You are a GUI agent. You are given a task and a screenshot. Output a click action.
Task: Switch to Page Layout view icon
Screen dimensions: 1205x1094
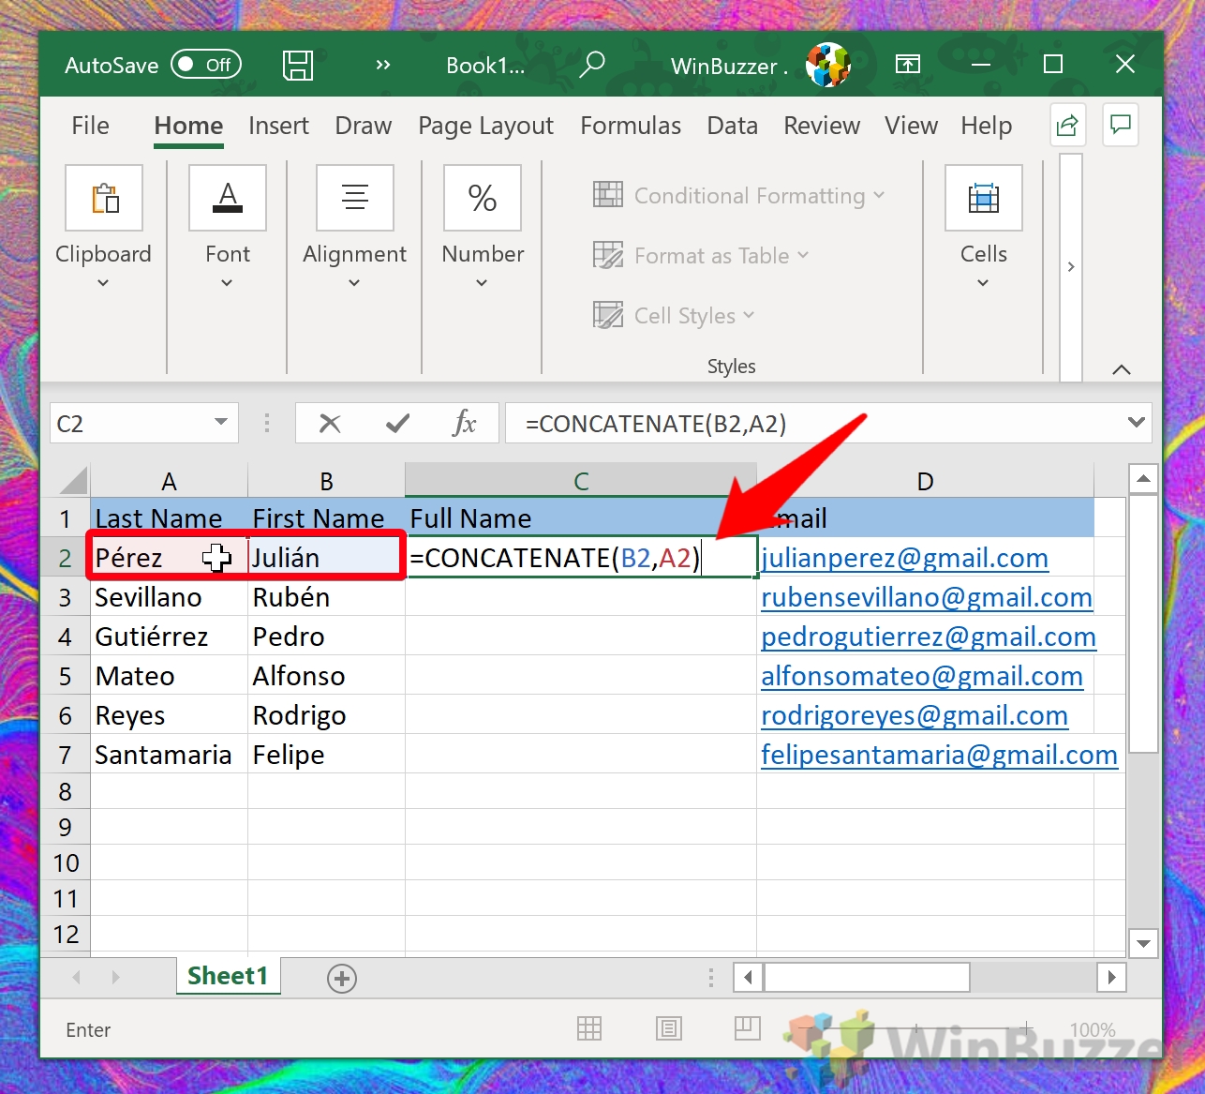(669, 1029)
